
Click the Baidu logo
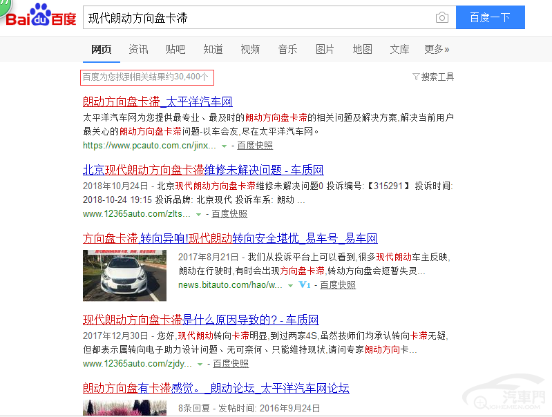click(41, 15)
